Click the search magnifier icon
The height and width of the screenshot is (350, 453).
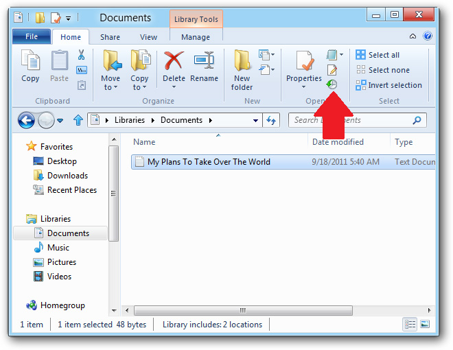click(417, 120)
